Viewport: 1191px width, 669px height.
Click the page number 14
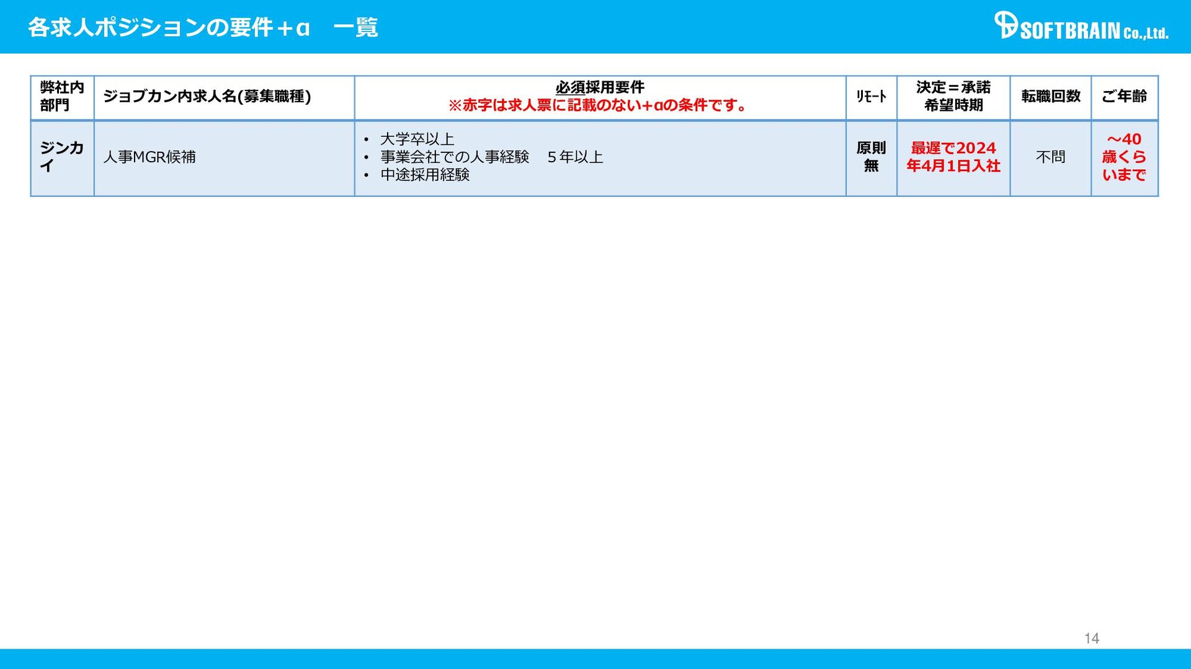click(x=1092, y=639)
